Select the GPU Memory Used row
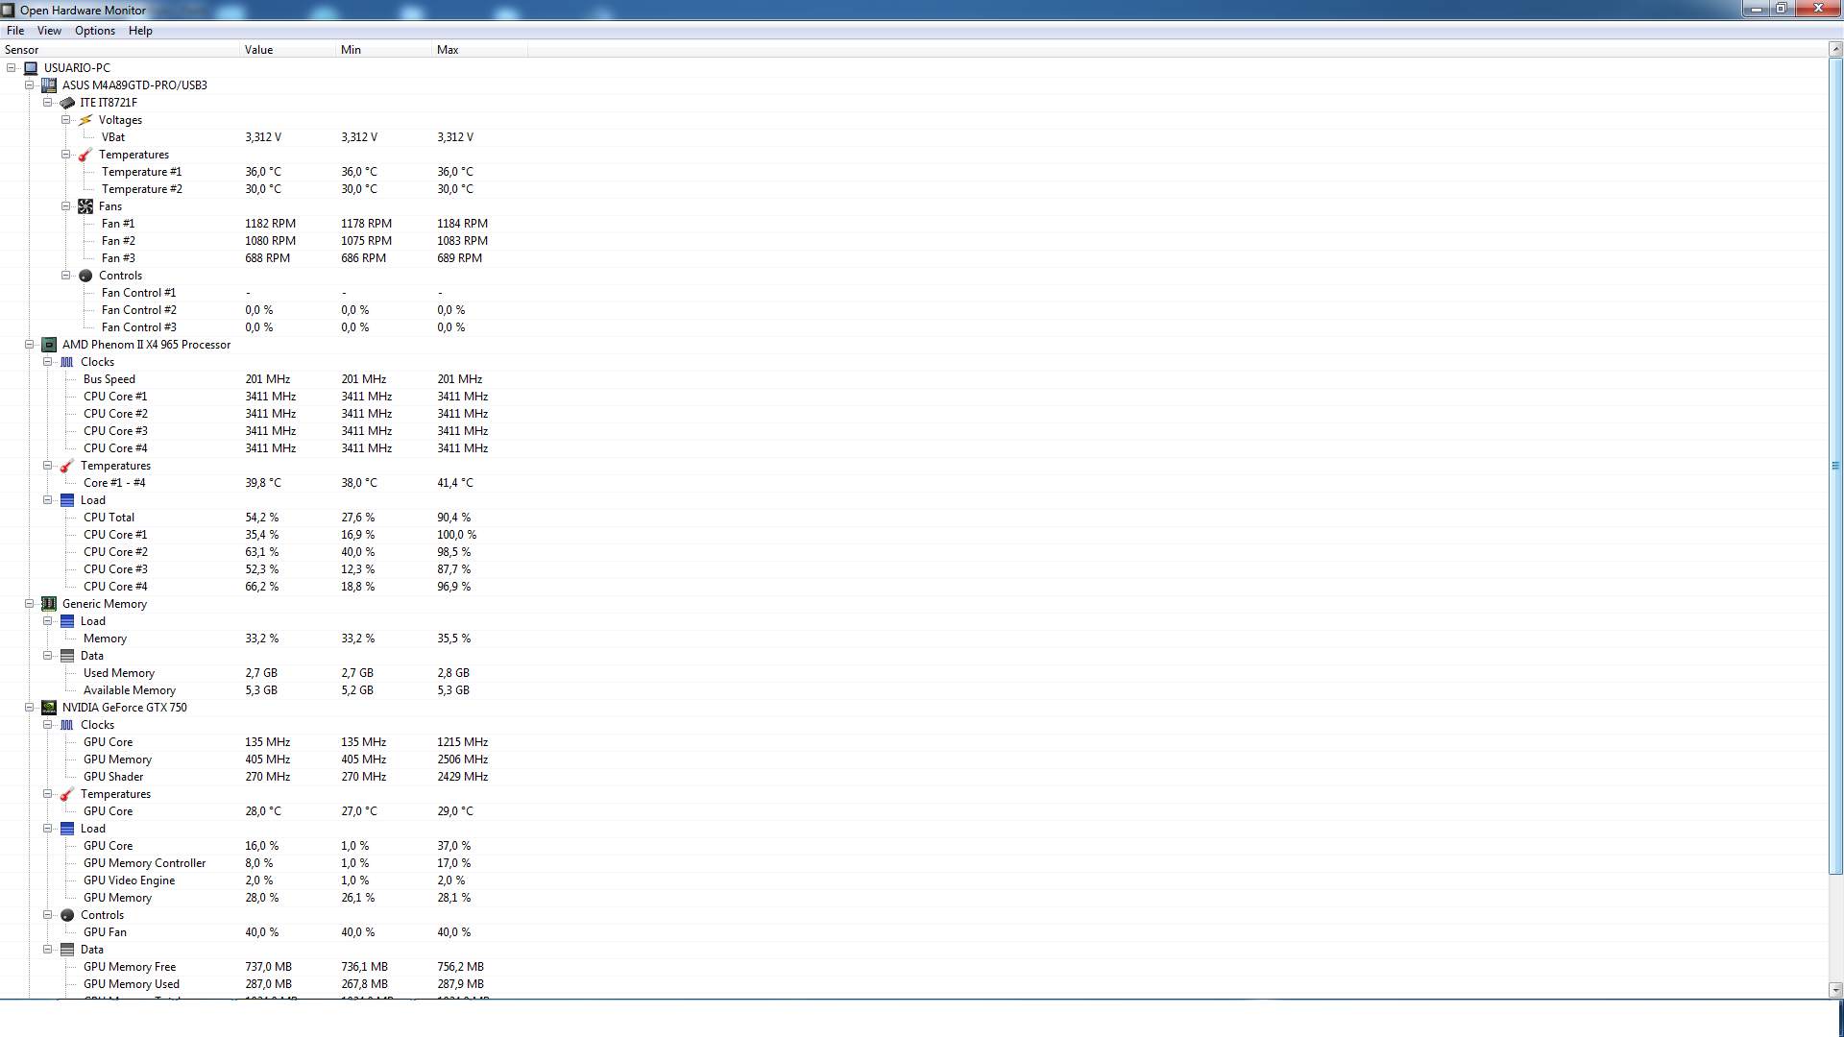 (913, 984)
